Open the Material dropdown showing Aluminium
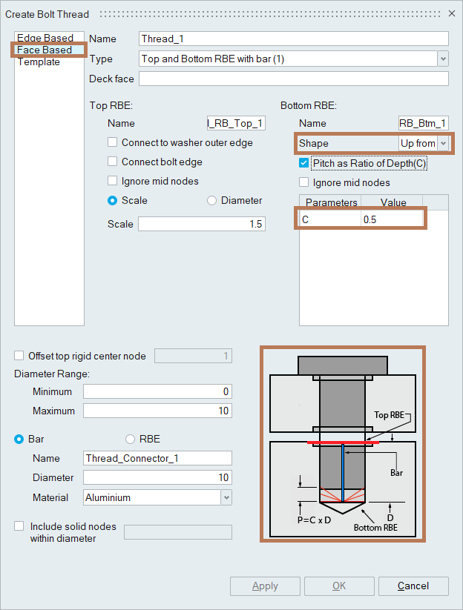 (226, 497)
